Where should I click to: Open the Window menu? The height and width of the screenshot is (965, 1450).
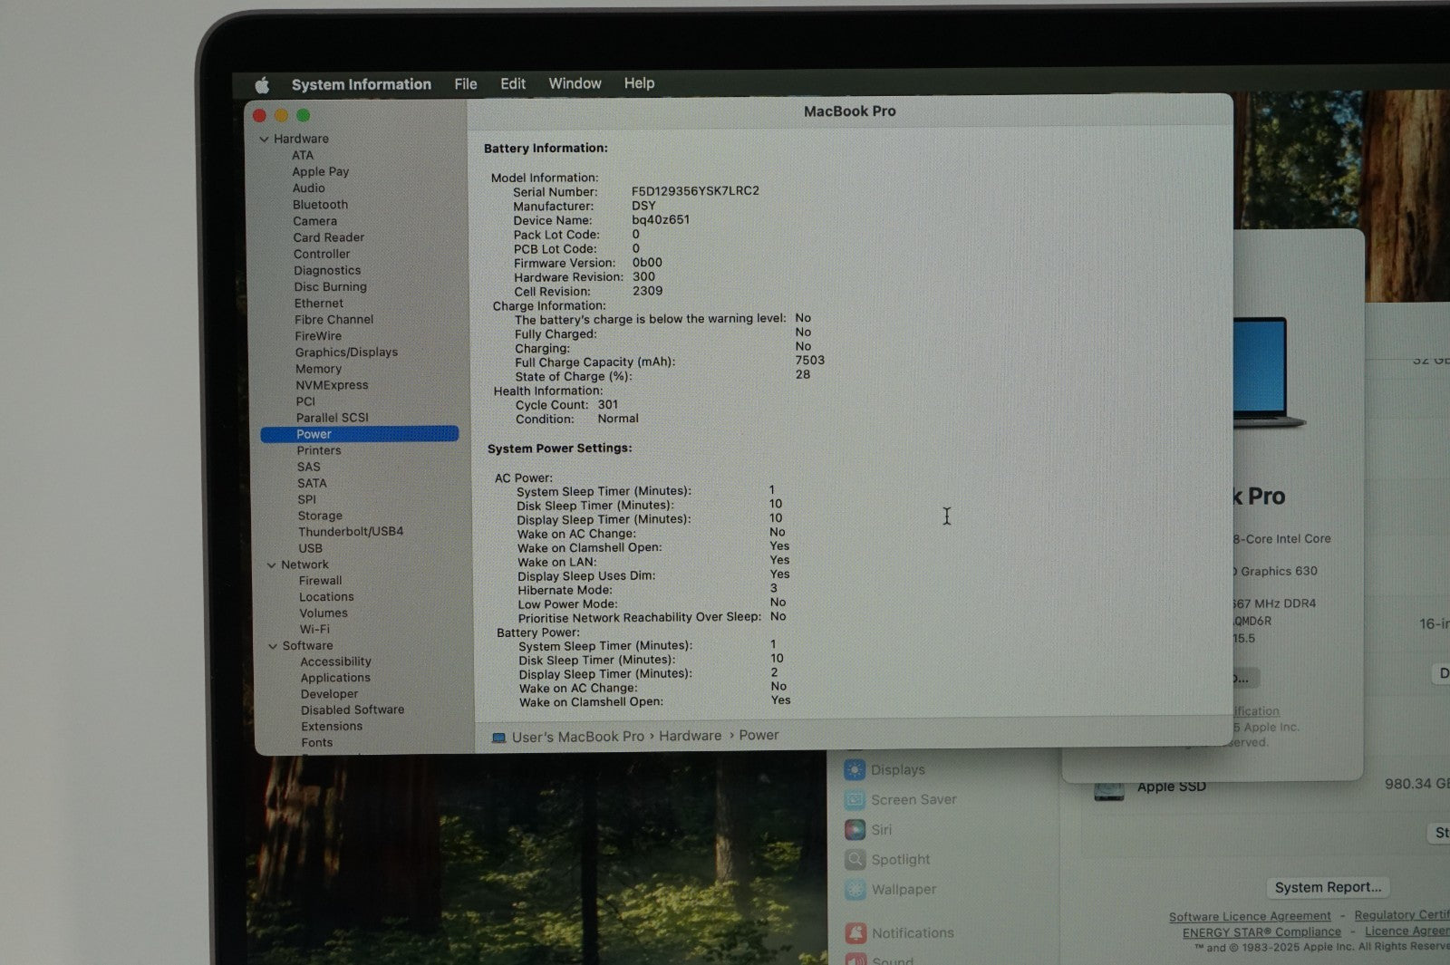click(x=575, y=83)
